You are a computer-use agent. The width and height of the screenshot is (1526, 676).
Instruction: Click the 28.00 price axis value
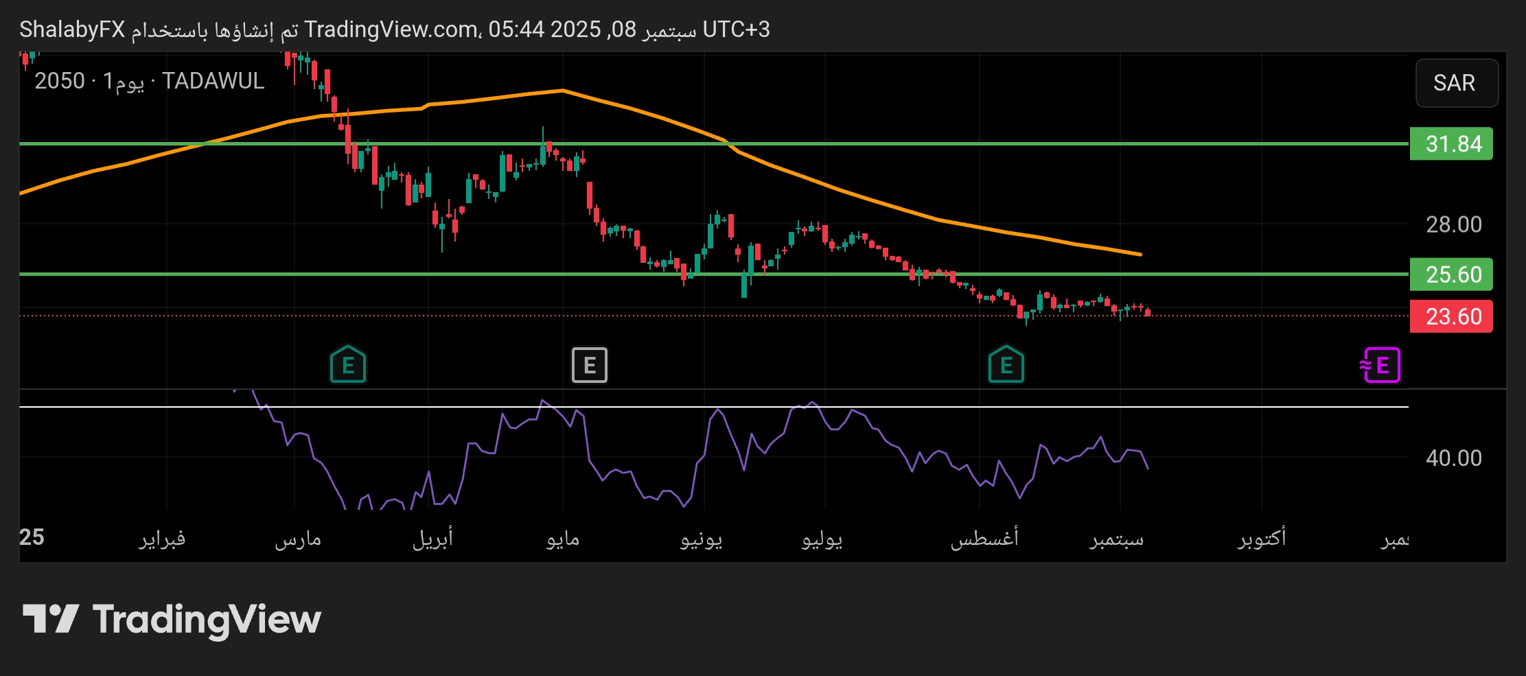pyautogui.click(x=1453, y=224)
